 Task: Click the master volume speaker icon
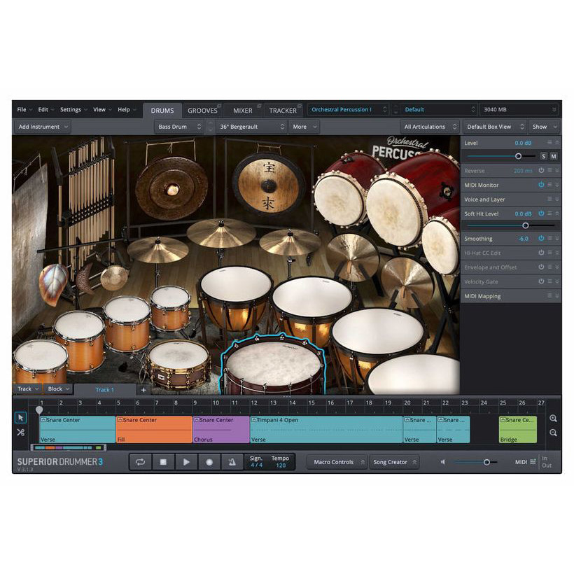[x=442, y=462]
